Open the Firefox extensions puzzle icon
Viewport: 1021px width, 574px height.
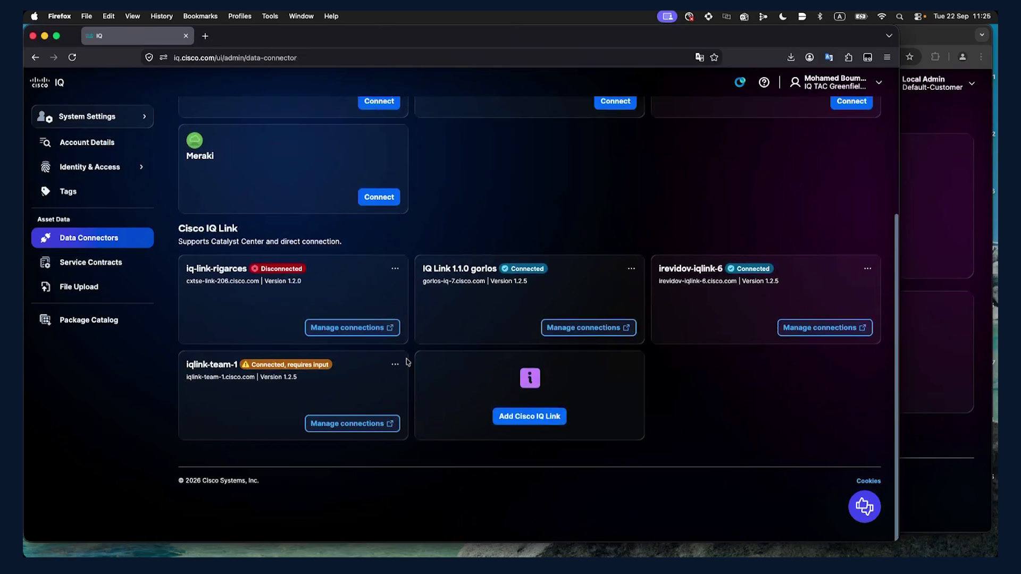pyautogui.click(x=849, y=57)
